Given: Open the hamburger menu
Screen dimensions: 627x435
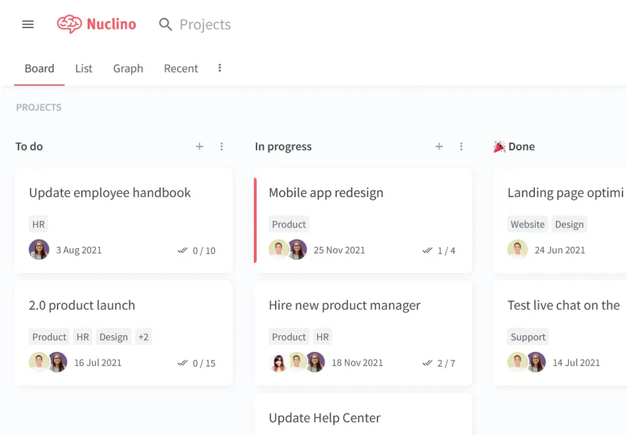Looking at the screenshot, I should tap(27, 24).
